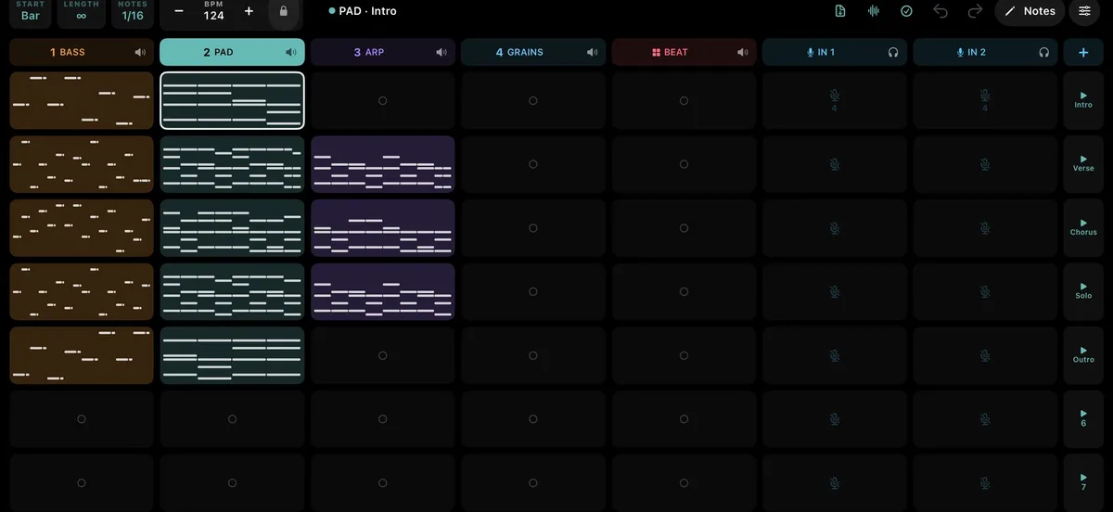Open the audio waveform icon in top bar

(x=873, y=11)
